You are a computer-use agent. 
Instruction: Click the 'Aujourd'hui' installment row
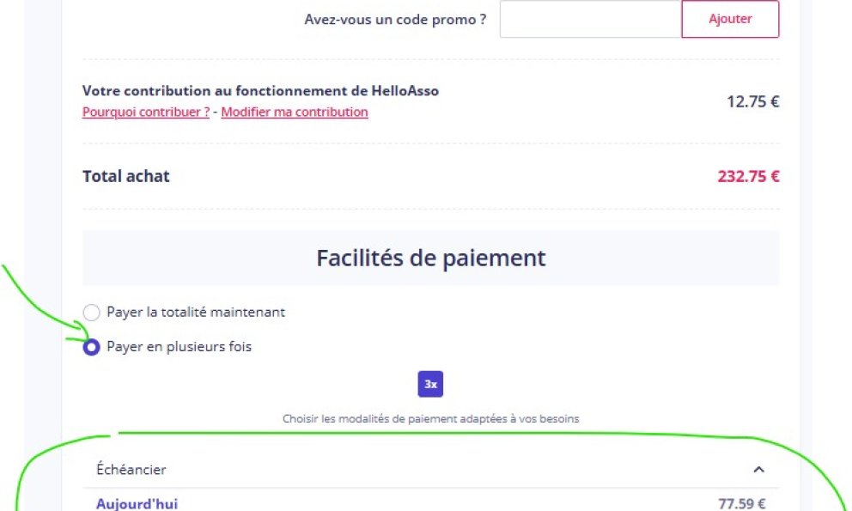pyautogui.click(x=137, y=503)
